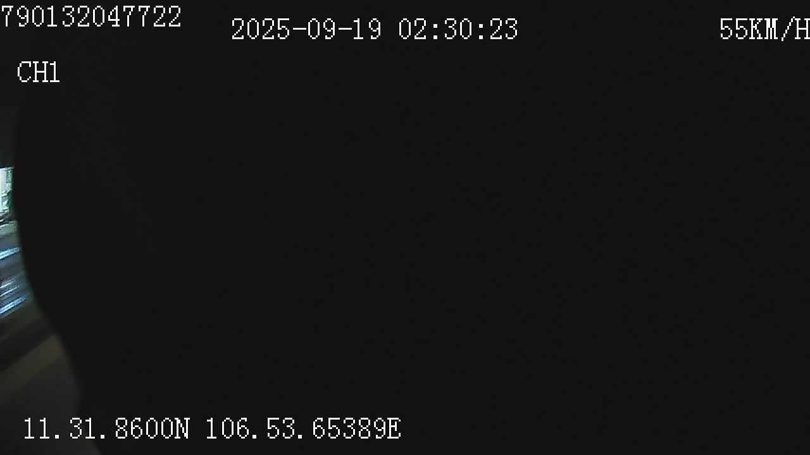The height and width of the screenshot is (455, 810).
Task: Click the year 2025 in the timestamp
Action: pyautogui.click(x=261, y=29)
